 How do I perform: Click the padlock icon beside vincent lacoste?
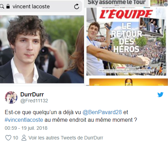(x=8, y=6)
